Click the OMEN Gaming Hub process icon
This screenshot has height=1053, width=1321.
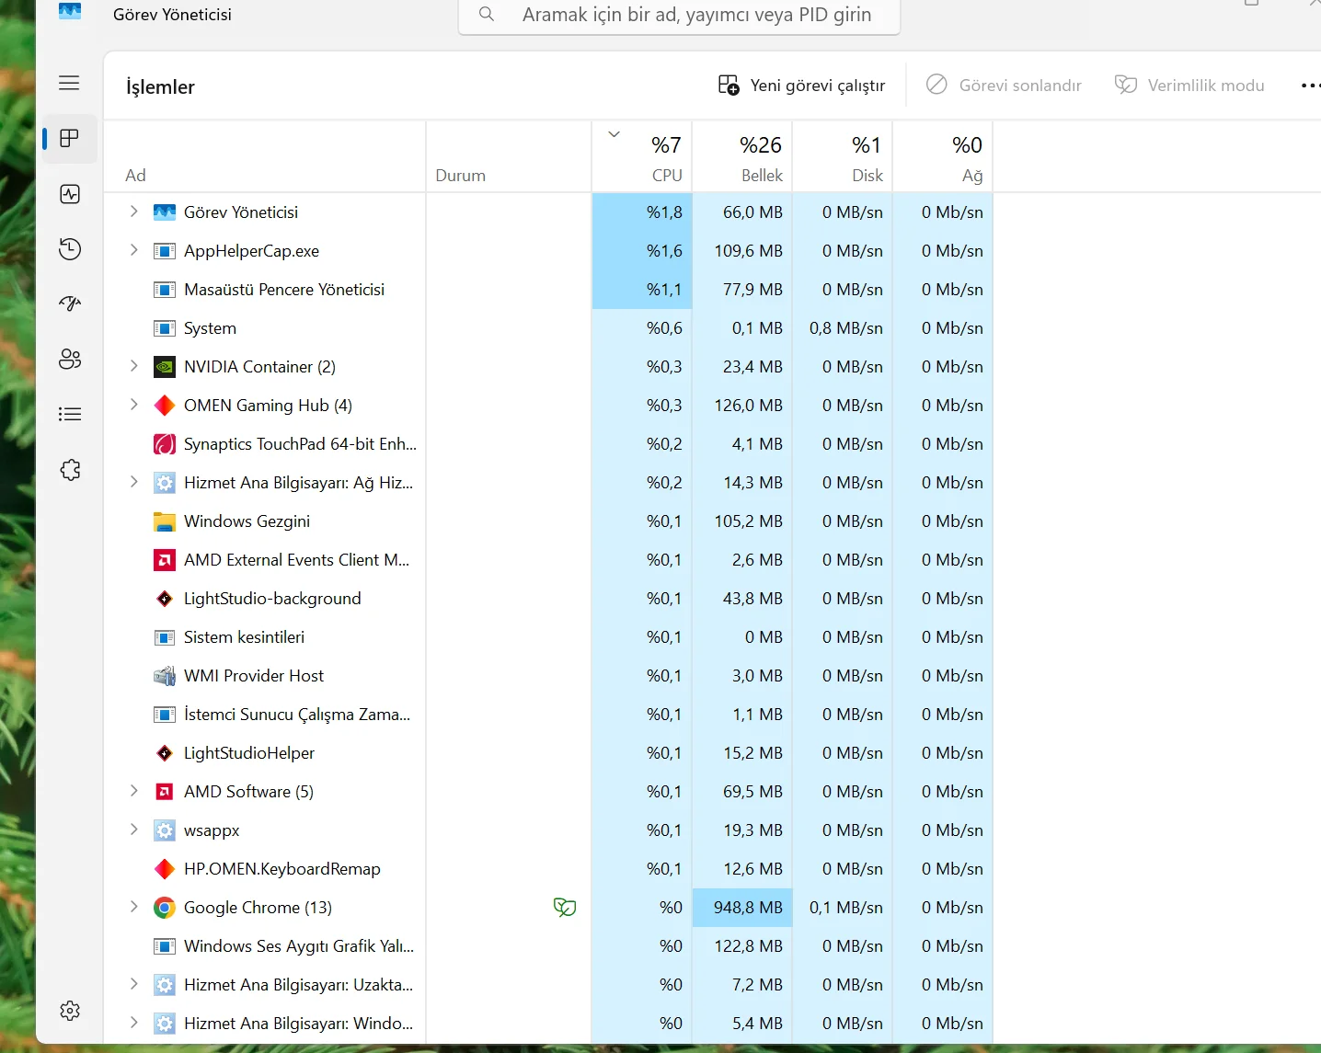pos(165,406)
